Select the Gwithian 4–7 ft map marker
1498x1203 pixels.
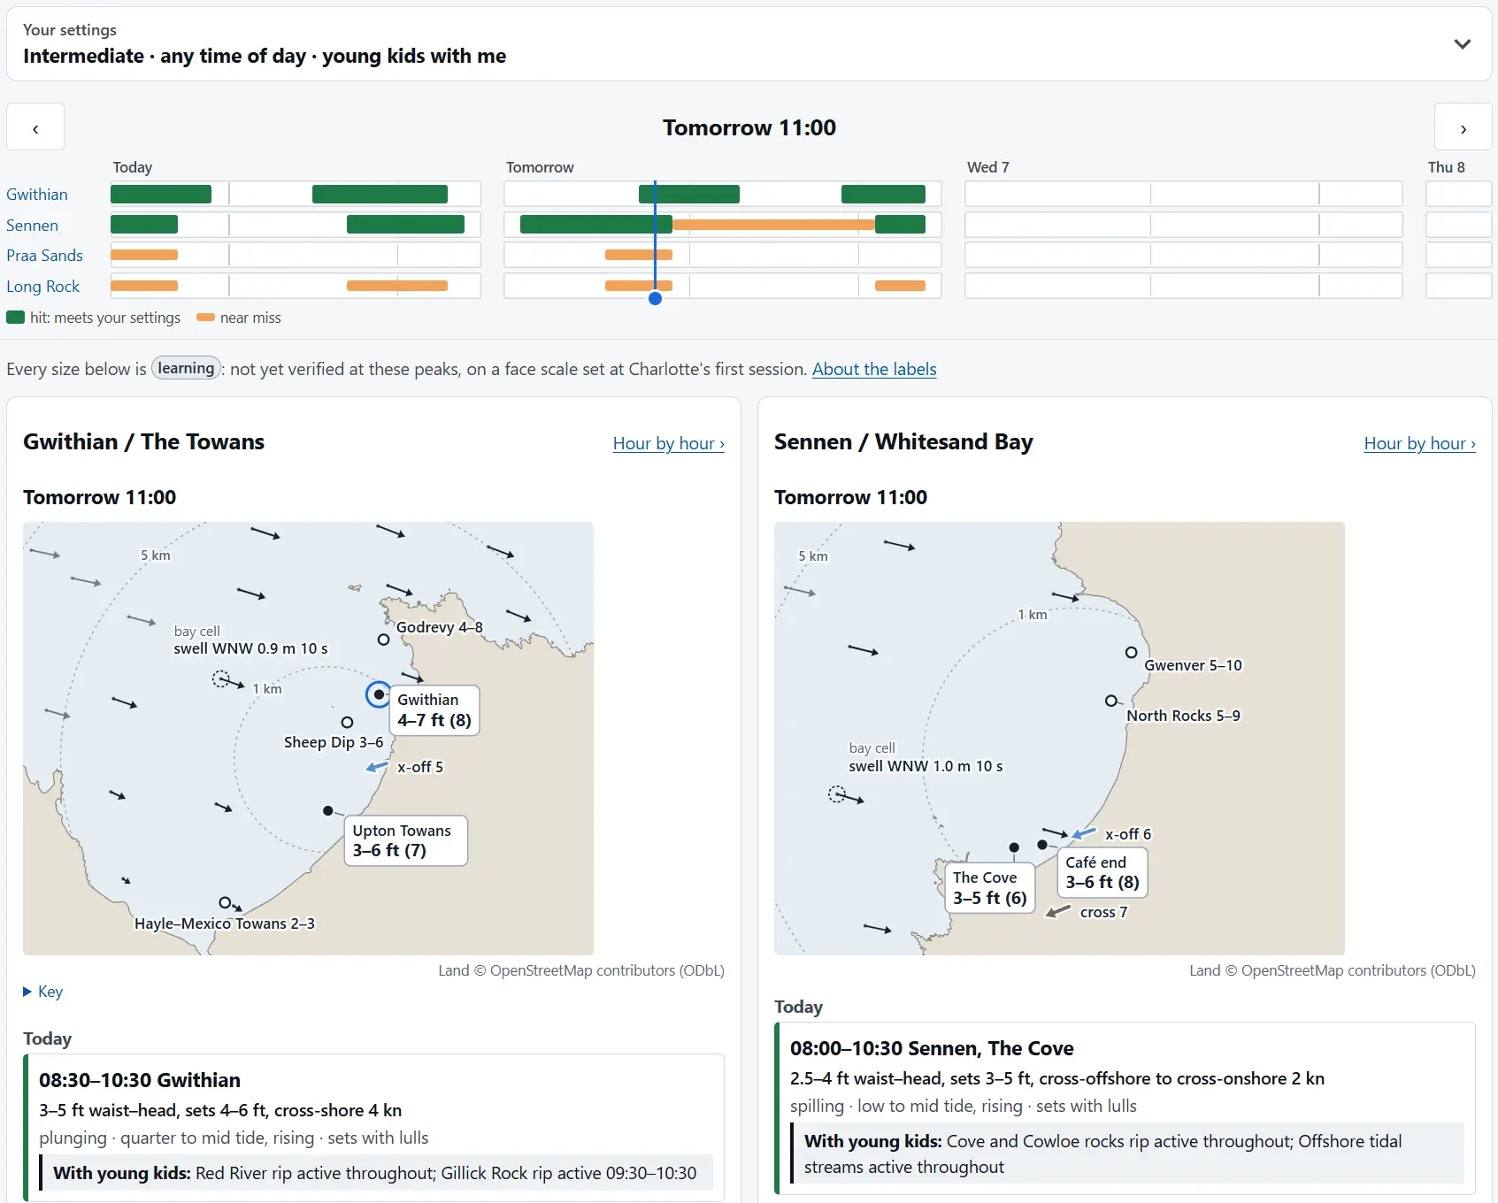click(379, 694)
